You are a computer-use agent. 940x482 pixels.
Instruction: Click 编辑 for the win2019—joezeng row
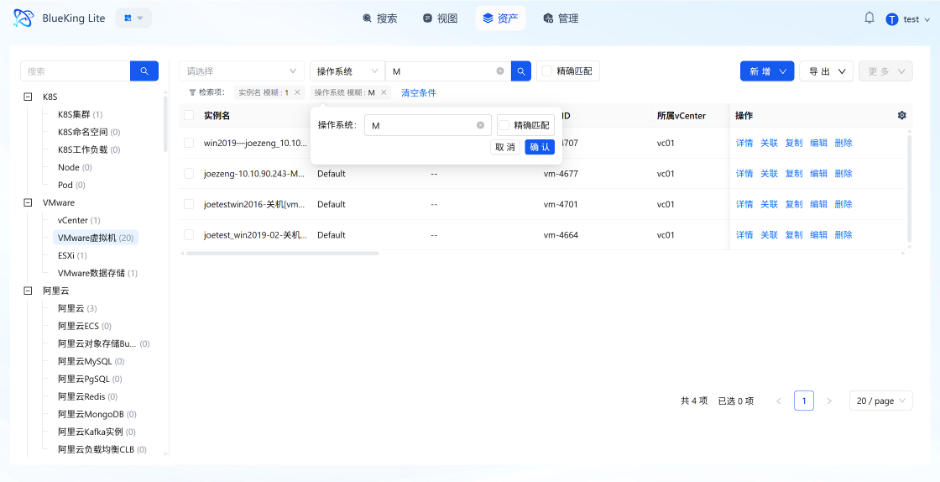[x=818, y=143]
